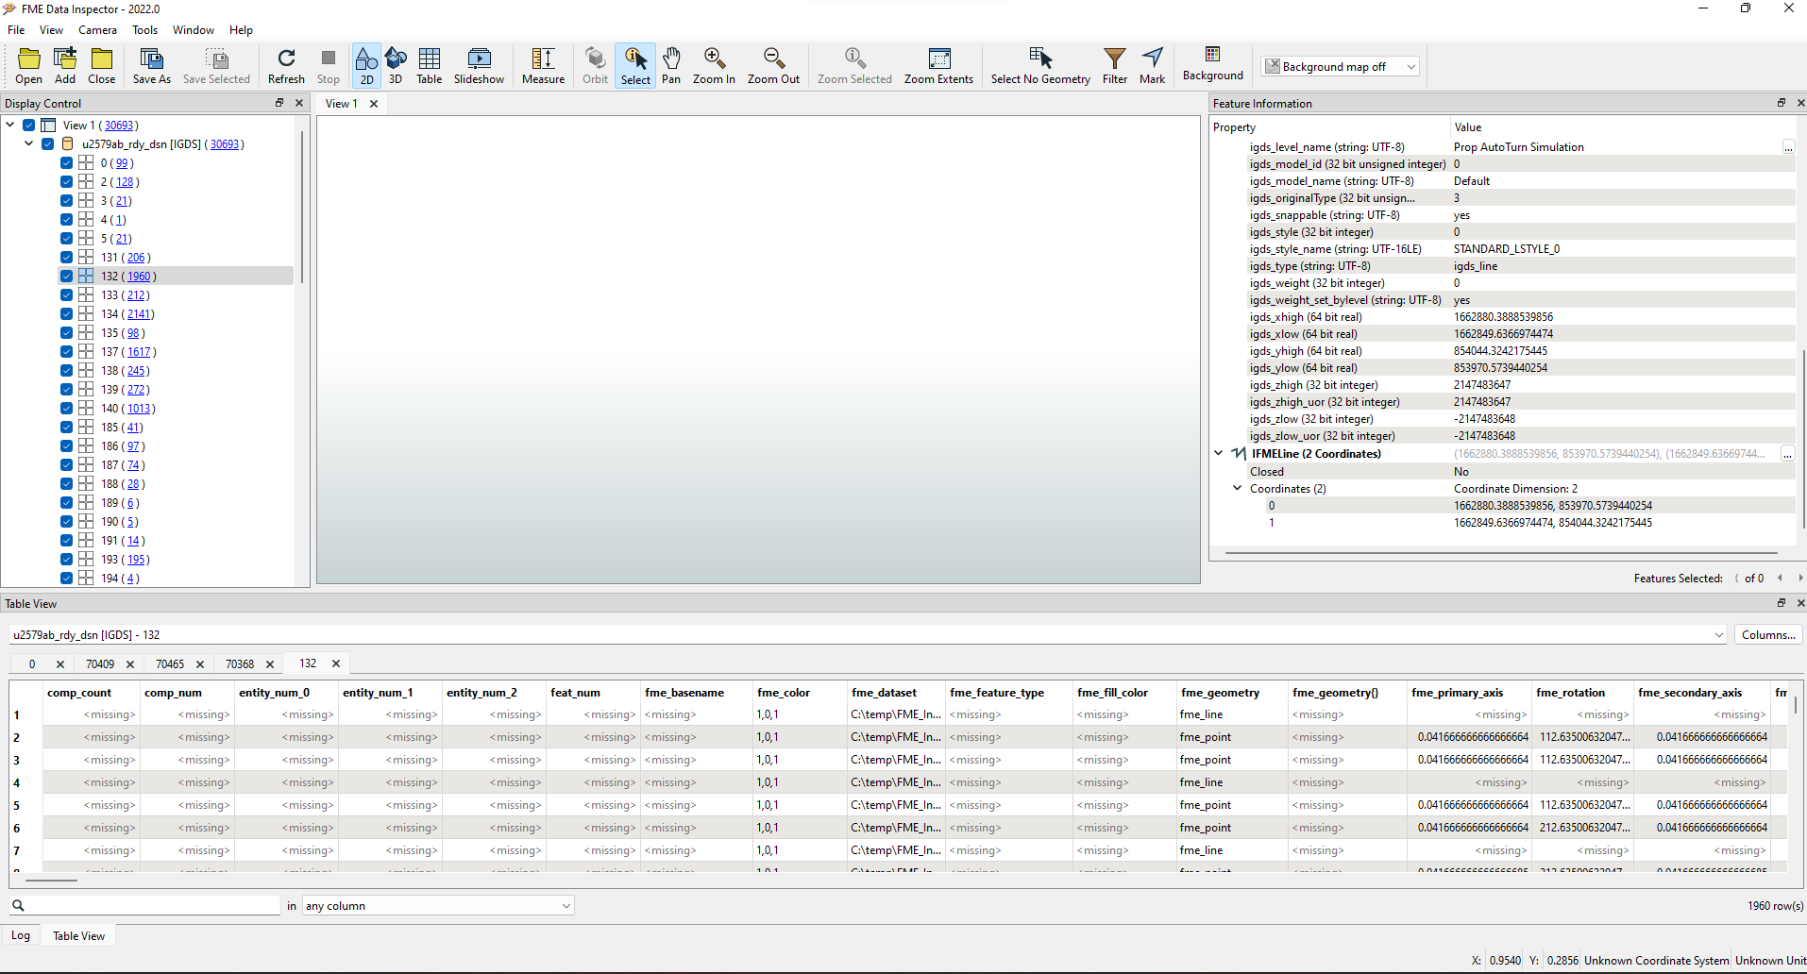Open the Camera menu
Screen dimensions: 1807x974
click(x=97, y=30)
